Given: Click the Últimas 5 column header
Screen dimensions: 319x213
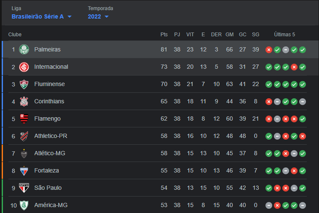Looking at the screenshot, I should (x=284, y=35).
